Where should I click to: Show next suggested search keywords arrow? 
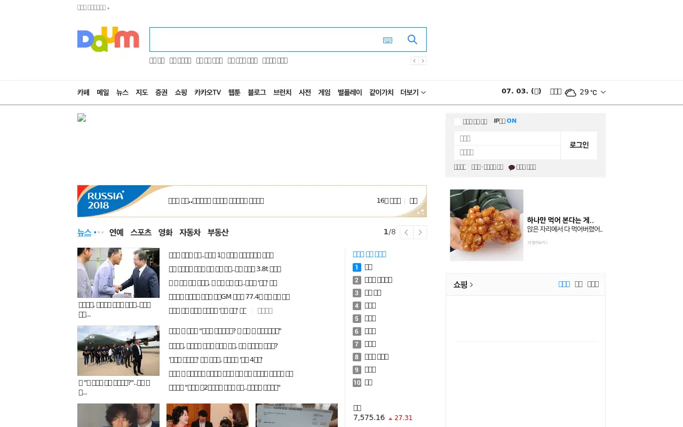coord(423,61)
